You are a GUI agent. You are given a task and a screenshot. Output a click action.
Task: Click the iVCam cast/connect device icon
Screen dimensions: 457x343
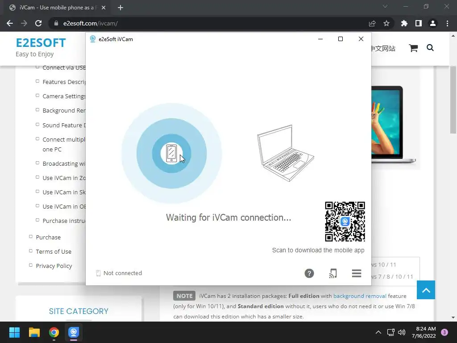coord(333,273)
